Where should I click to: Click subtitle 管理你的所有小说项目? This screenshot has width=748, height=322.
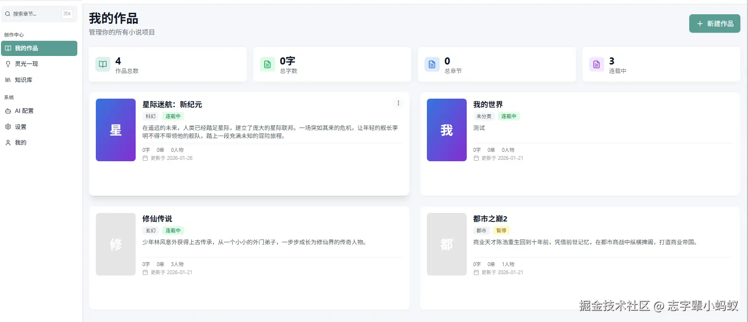point(122,32)
